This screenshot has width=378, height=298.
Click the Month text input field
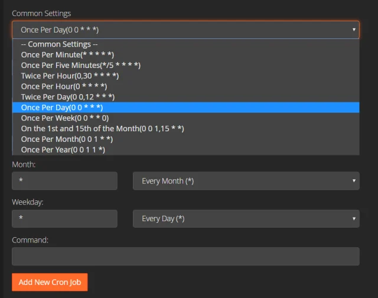tap(64, 181)
